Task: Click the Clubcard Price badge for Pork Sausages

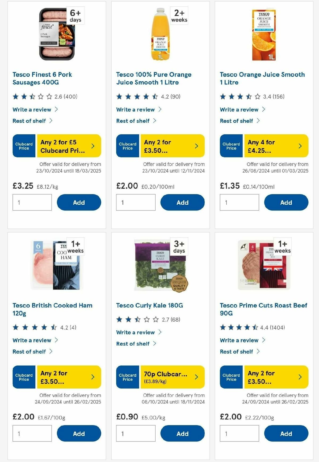Action: pos(24,146)
